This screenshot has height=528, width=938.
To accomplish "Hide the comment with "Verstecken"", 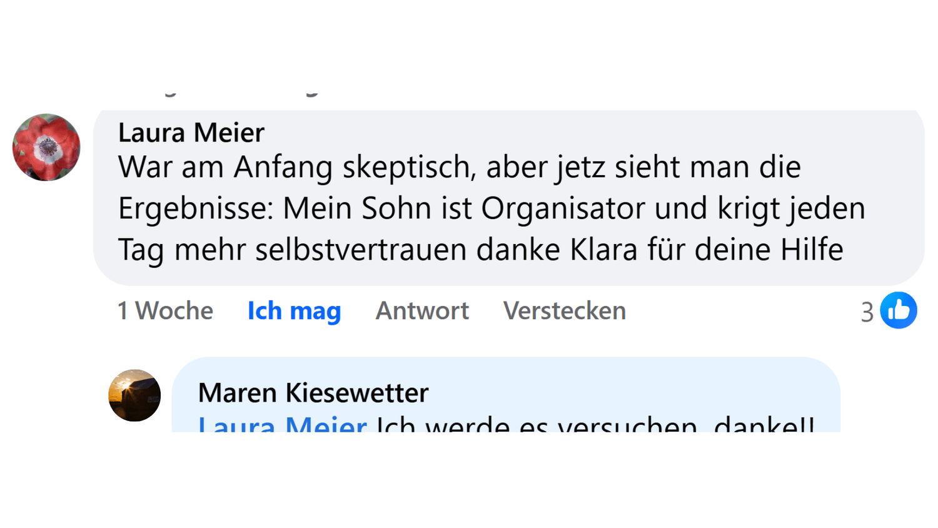I will pos(564,311).
